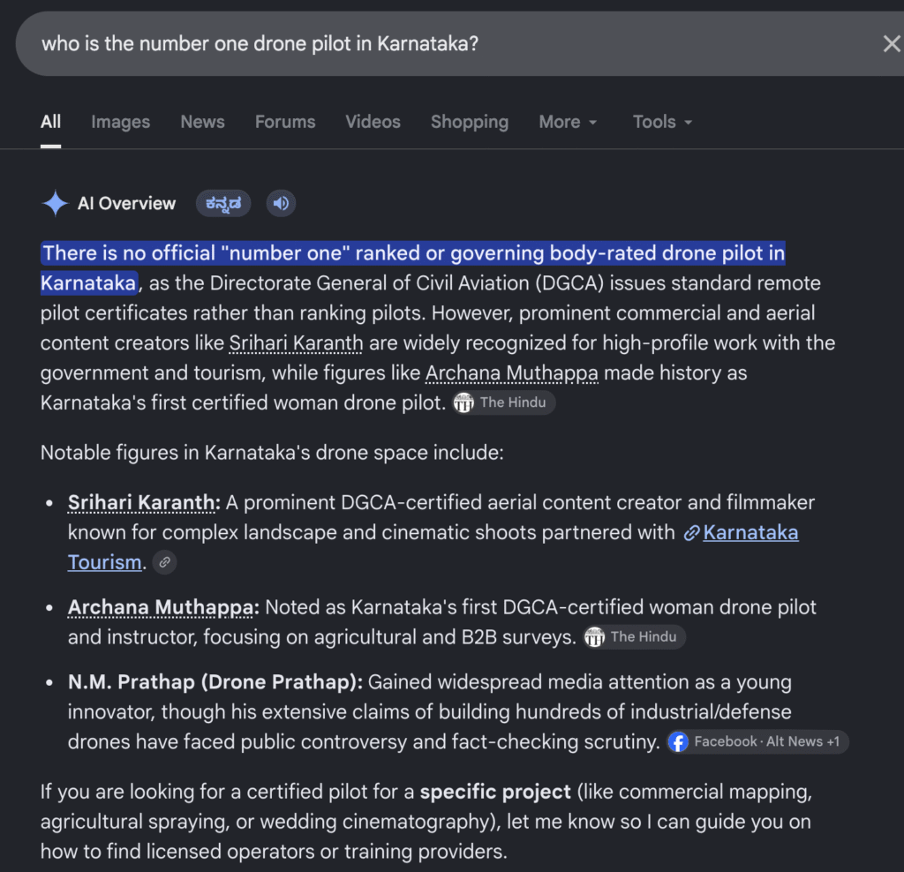Click Srihari Karanth bolded bullet heading
Viewport: 904px width, 872px height.
(x=142, y=502)
